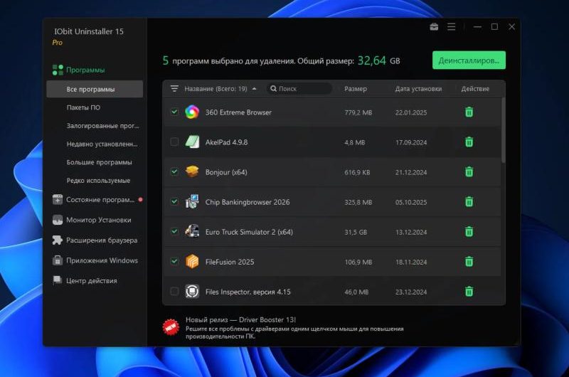Open the toolbox briefcase icon in title bar
569x377 pixels.
434,27
